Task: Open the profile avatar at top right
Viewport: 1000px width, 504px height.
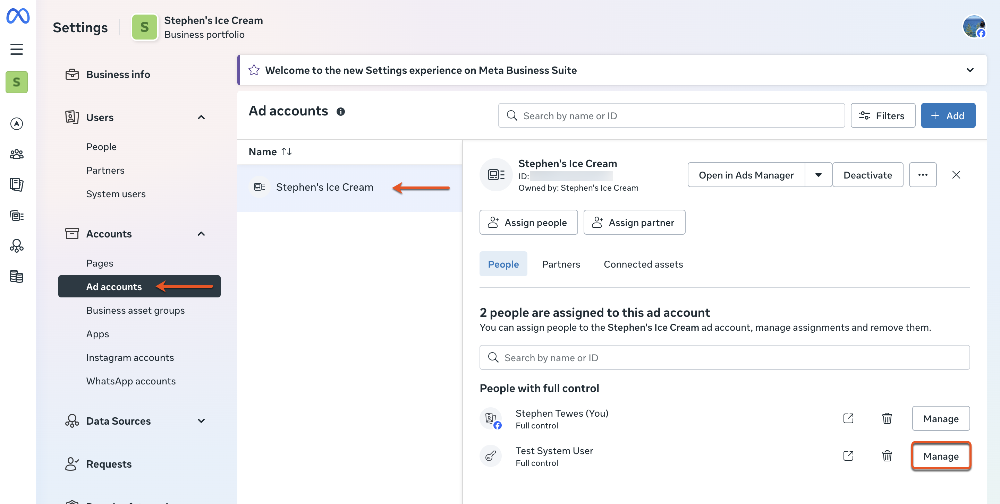Action: point(974,26)
